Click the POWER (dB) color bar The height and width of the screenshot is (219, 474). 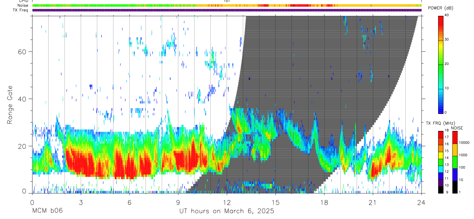[441, 64]
